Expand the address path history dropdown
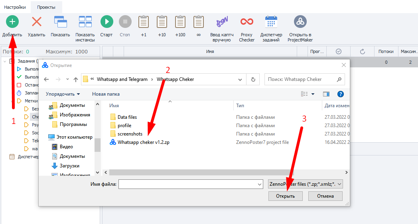 click(x=240, y=79)
